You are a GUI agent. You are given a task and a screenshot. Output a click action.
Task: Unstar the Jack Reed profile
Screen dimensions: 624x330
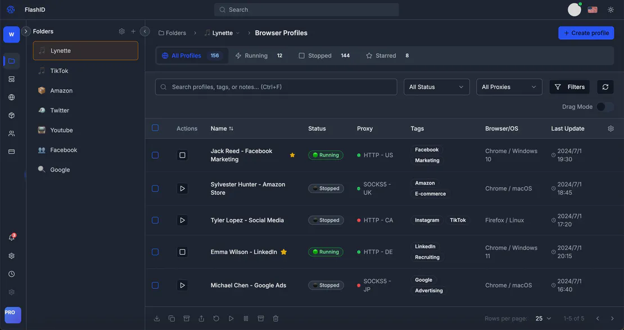click(292, 155)
